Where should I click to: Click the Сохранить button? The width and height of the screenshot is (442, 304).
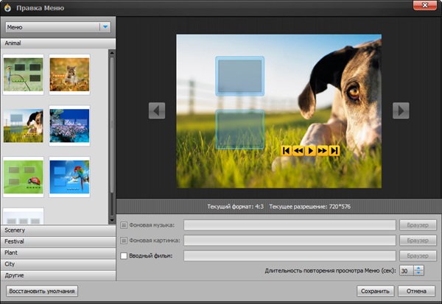[376, 291]
